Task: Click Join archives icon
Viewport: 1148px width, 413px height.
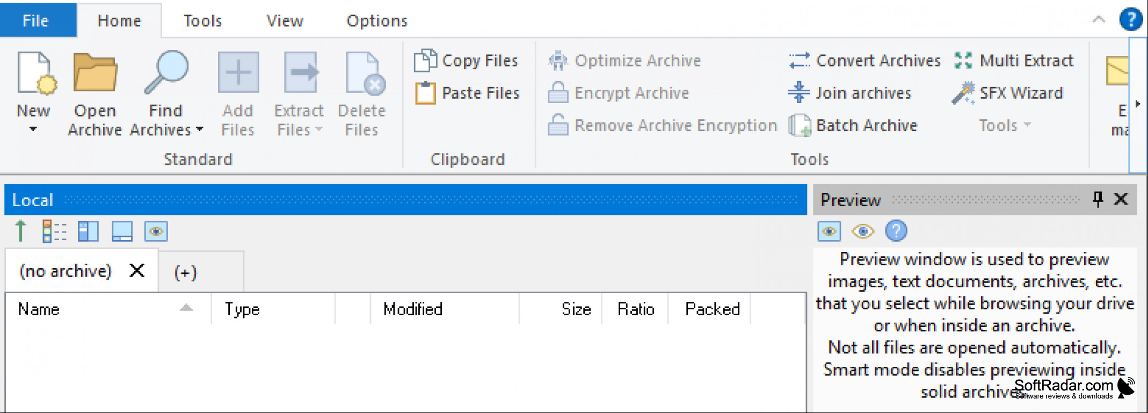Action: coord(799,92)
